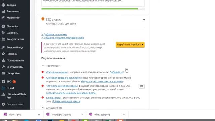215x121 pixels.
Task: Click the Консультации calendar icon
Action: (x=3, y=39)
